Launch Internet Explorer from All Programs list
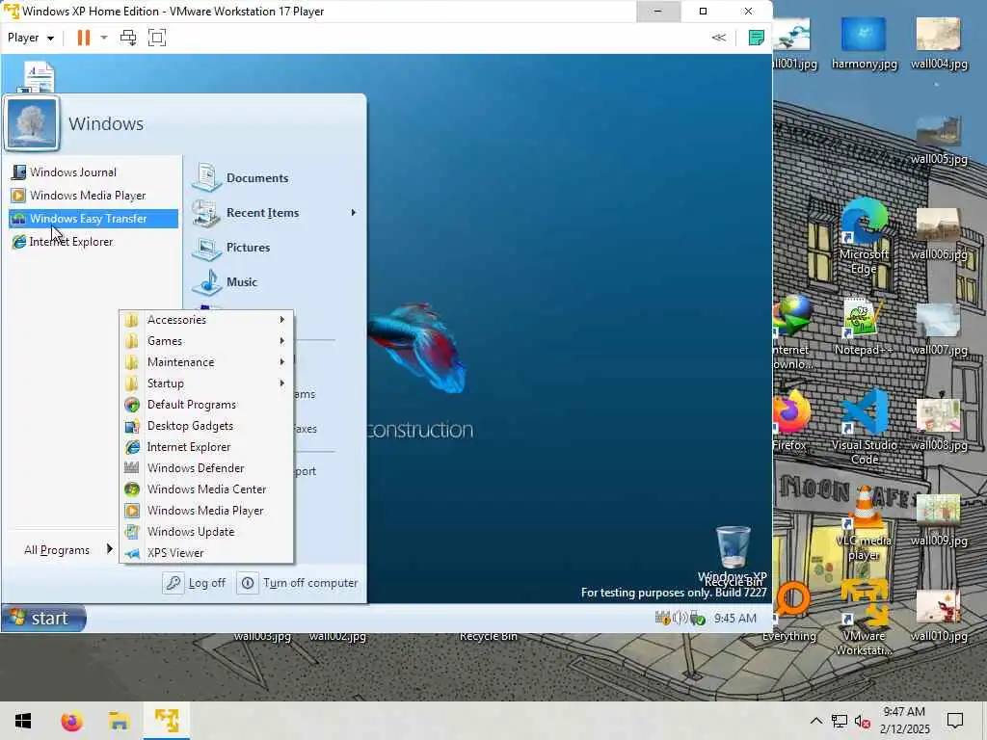This screenshot has height=740, width=987. pos(206,447)
